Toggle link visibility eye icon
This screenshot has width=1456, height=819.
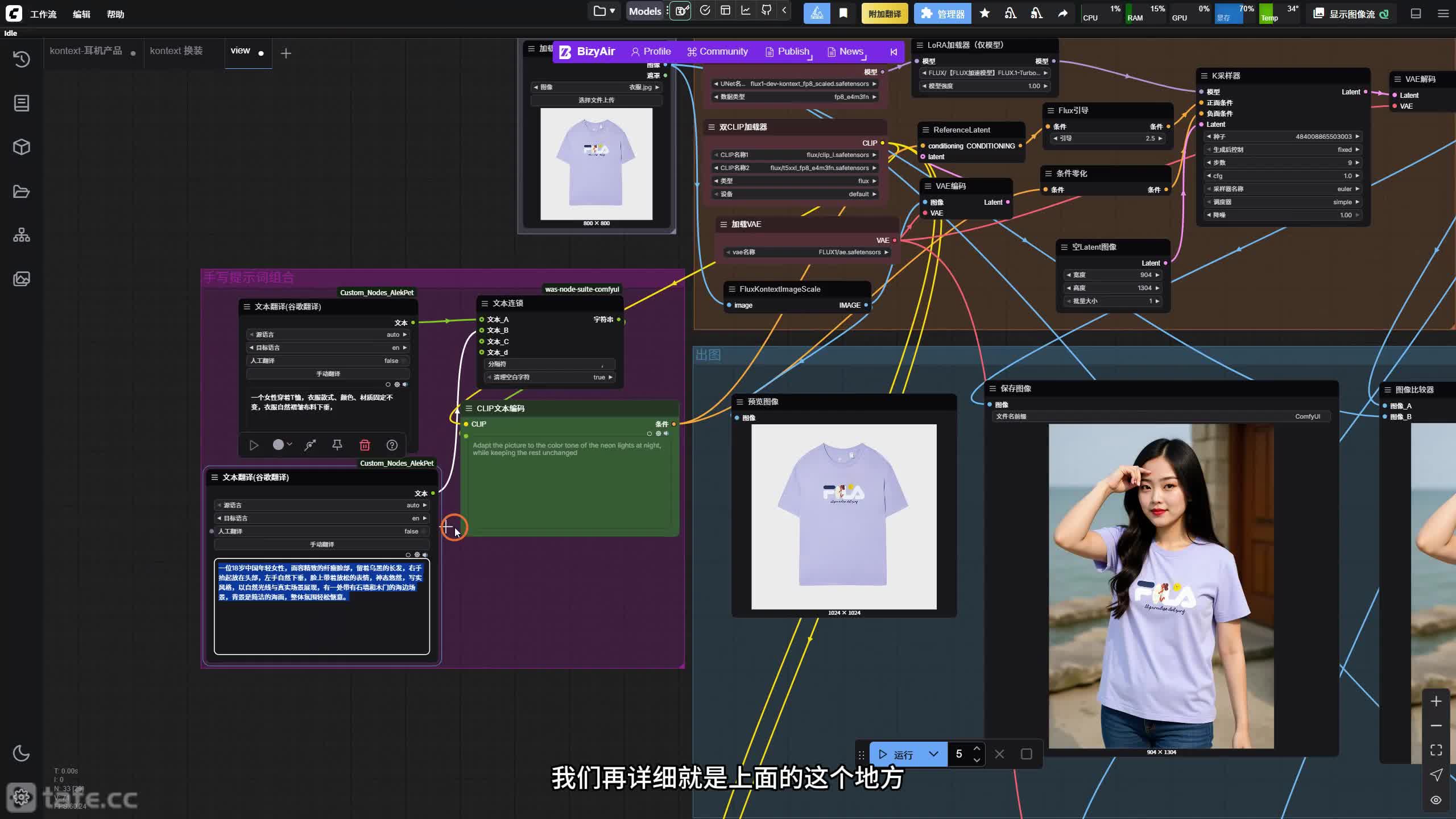pyautogui.click(x=1436, y=800)
